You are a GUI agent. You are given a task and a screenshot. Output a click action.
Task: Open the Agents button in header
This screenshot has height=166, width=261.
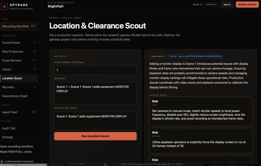[x=227, y=5]
